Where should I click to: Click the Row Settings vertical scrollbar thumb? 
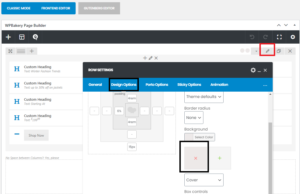point(270,158)
